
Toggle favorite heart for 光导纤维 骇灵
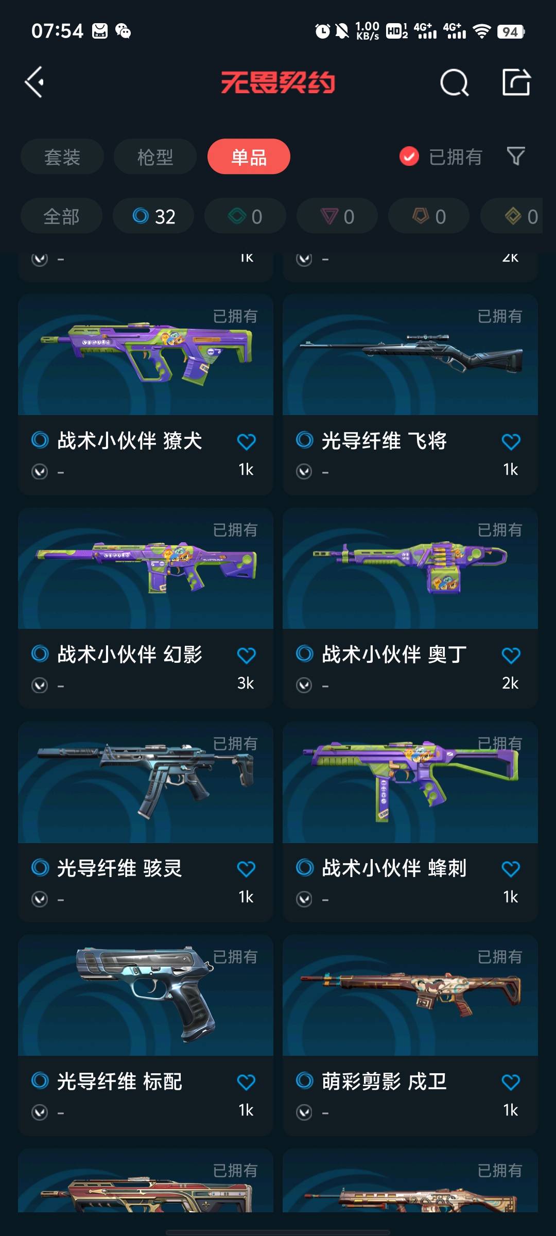[x=246, y=869]
